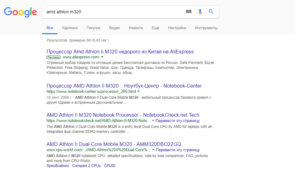Expand the notebookcheck.net URL dropdown arrow
The height and width of the screenshot is (172, 295).
click(153, 120)
